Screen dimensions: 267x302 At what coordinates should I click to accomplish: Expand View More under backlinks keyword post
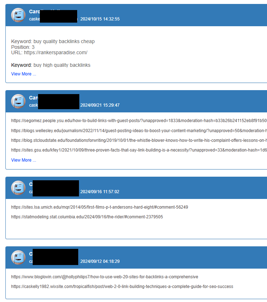pyautogui.click(x=23, y=74)
